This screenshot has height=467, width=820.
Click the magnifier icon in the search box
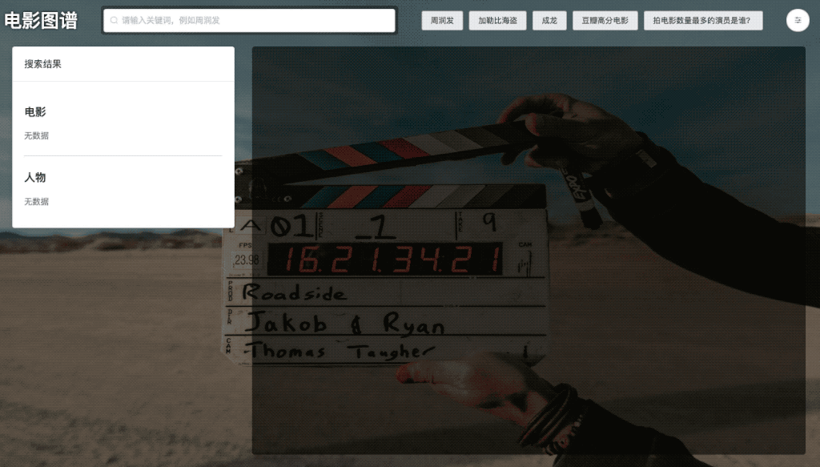pos(114,20)
